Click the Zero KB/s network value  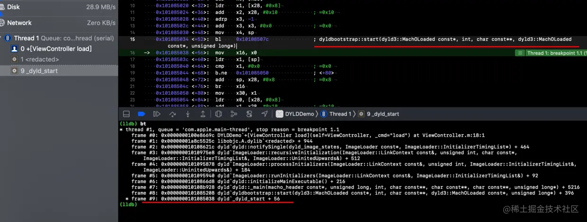(x=101, y=23)
